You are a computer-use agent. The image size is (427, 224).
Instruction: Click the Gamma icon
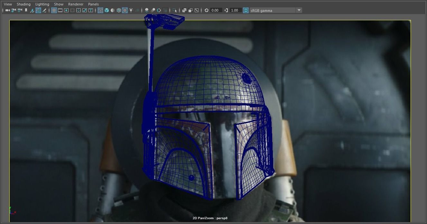[226, 10]
